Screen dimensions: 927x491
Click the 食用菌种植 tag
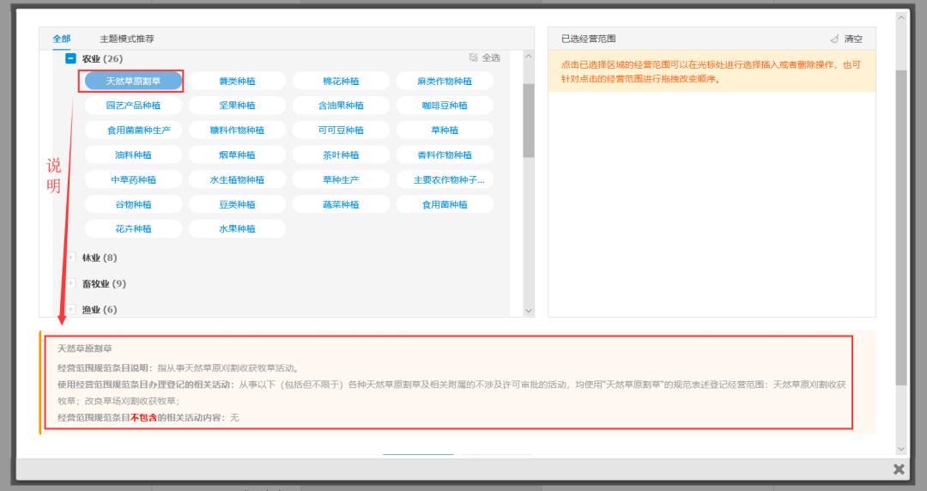click(x=445, y=204)
